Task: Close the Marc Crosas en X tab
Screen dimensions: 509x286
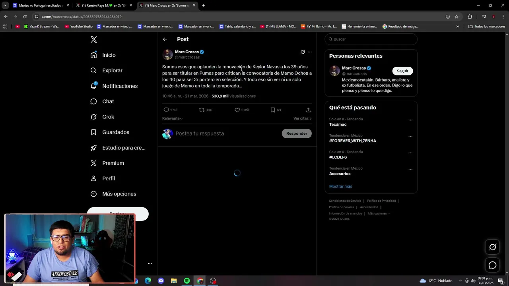Action: 194,6
